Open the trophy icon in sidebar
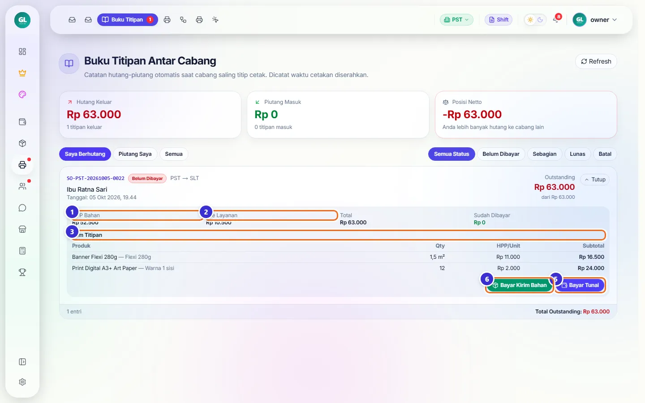Image resolution: width=645 pixels, height=403 pixels. click(22, 272)
